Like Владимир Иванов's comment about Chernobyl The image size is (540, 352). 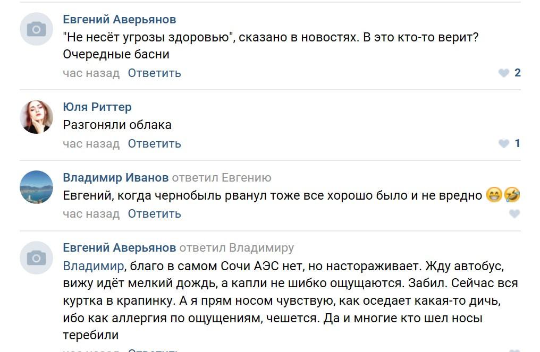[x=514, y=214]
